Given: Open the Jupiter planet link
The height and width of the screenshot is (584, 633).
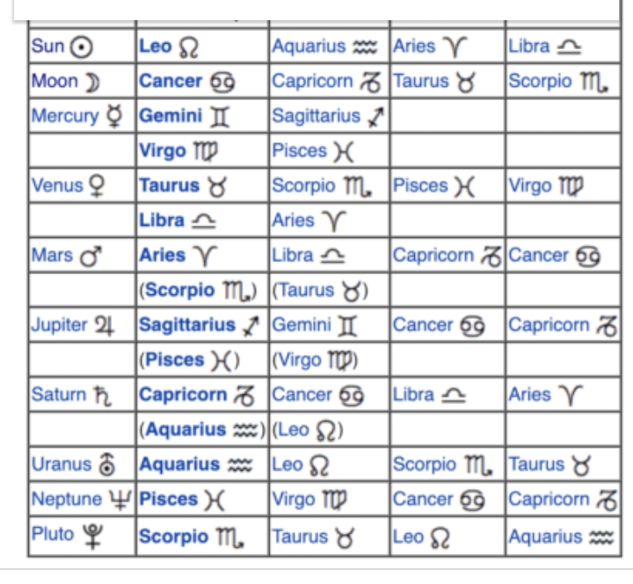Looking at the screenshot, I should (x=59, y=325).
